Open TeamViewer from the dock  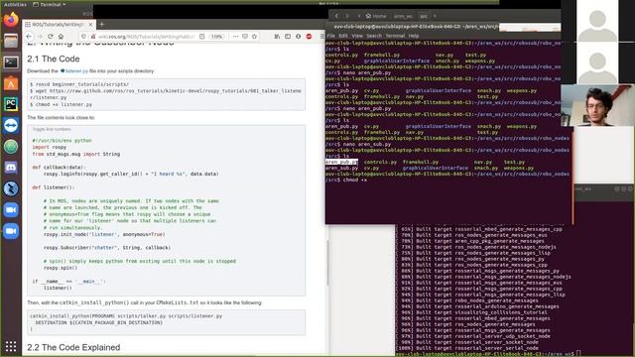[x=11, y=126]
